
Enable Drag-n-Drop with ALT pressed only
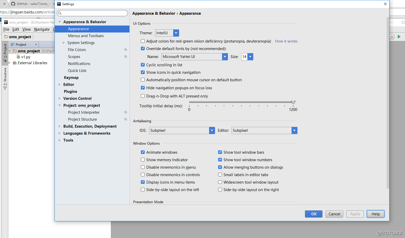tap(143, 96)
